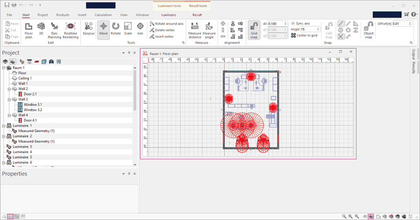The height and width of the screenshot is (220, 420).
Task: Select the Move tool
Action: [104, 30]
